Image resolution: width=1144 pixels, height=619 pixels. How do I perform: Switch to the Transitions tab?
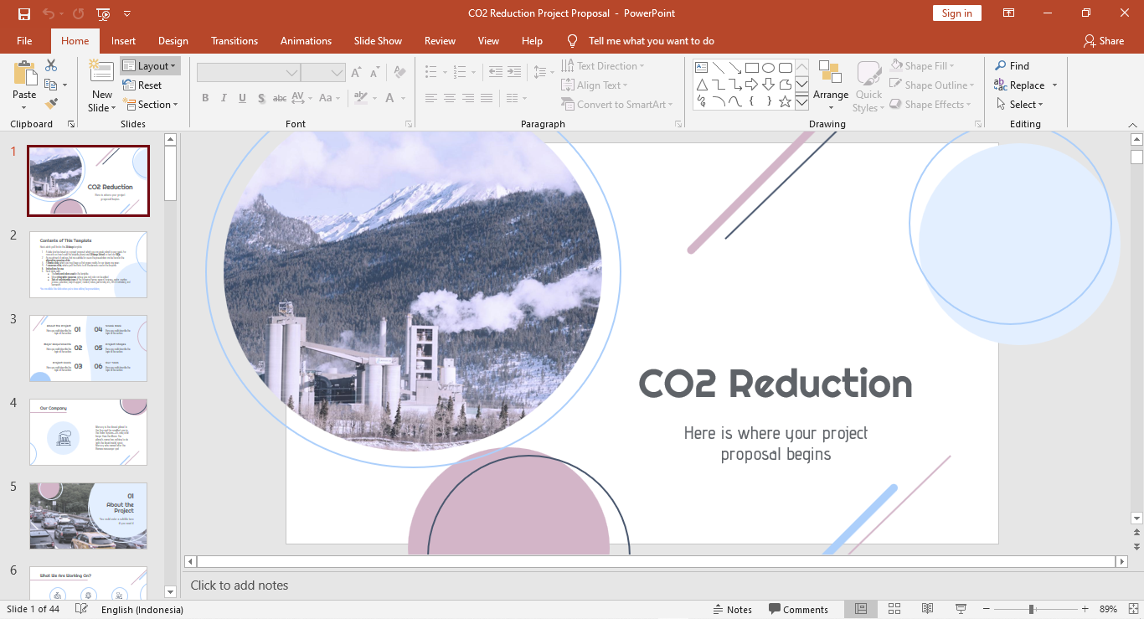(x=234, y=40)
